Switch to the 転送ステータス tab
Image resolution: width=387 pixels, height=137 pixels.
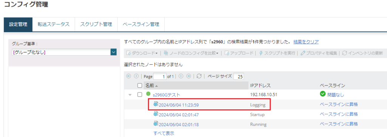(54, 25)
